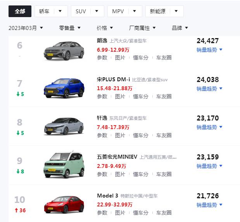Viewport: 240px width, 222px height.
Task: Open 车友圈 for 五菱宏光MINIEV
Action: click(x=164, y=174)
